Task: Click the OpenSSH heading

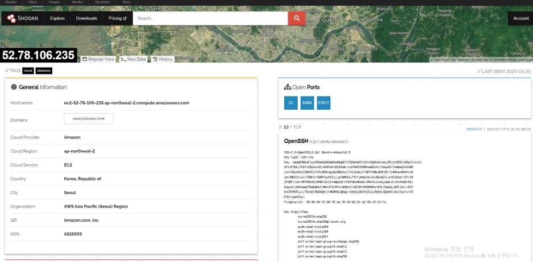Action: pyautogui.click(x=296, y=141)
